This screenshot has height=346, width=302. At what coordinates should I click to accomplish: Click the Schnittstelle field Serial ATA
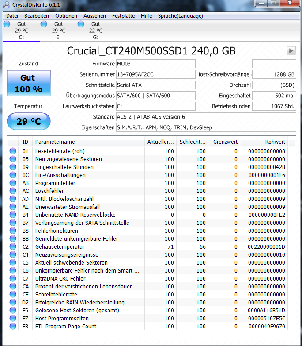pyautogui.click(x=155, y=85)
